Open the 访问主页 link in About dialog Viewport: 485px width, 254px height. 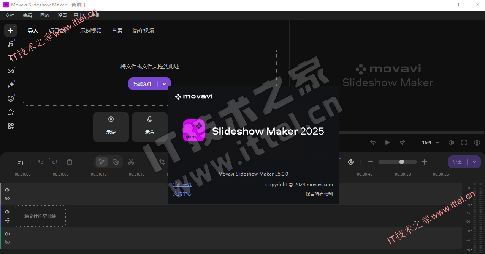(x=182, y=184)
